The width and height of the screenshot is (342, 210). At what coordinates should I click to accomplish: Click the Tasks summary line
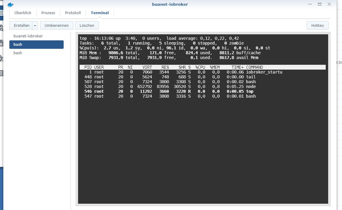(162, 43)
